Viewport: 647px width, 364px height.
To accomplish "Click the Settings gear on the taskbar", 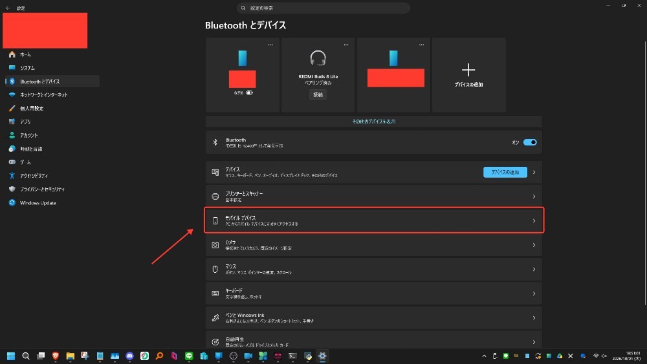I will (322, 356).
